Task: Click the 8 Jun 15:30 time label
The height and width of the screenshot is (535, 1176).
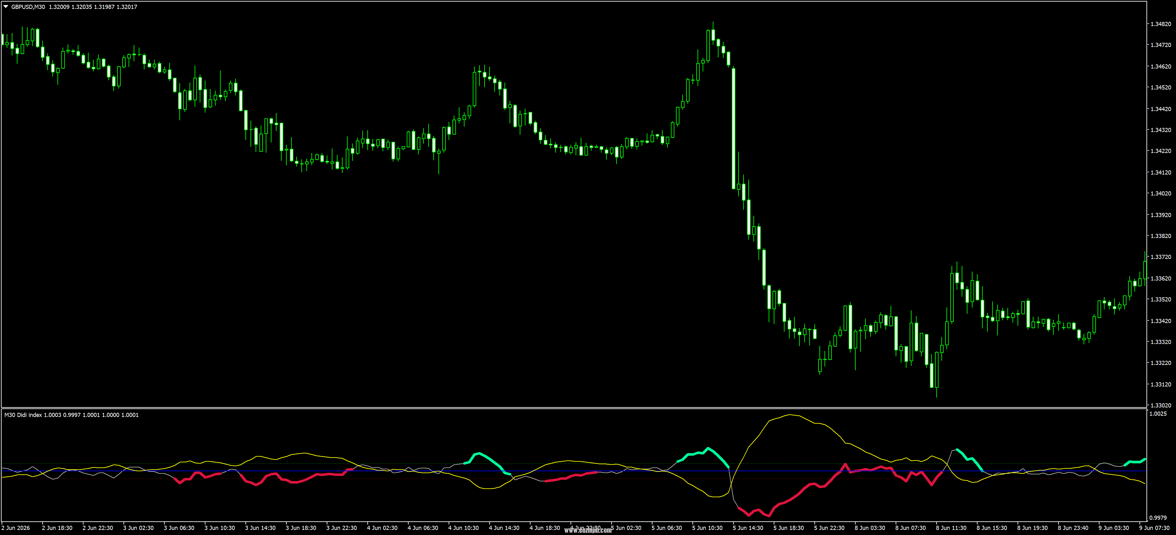Action: (992, 528)
